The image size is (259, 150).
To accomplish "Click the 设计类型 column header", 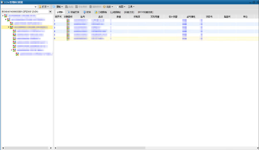I will (173, 17).
